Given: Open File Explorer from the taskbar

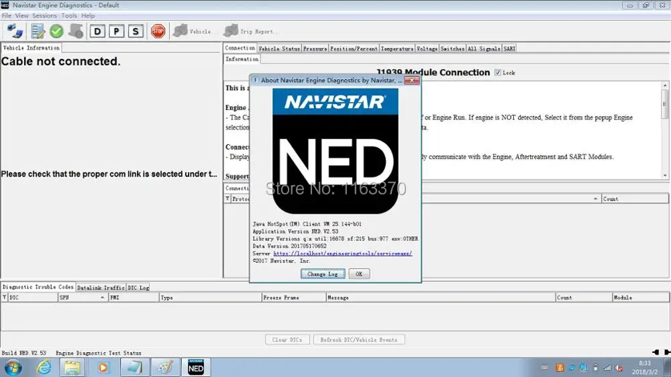Looking at the screenshot, I should pos(72,368).
